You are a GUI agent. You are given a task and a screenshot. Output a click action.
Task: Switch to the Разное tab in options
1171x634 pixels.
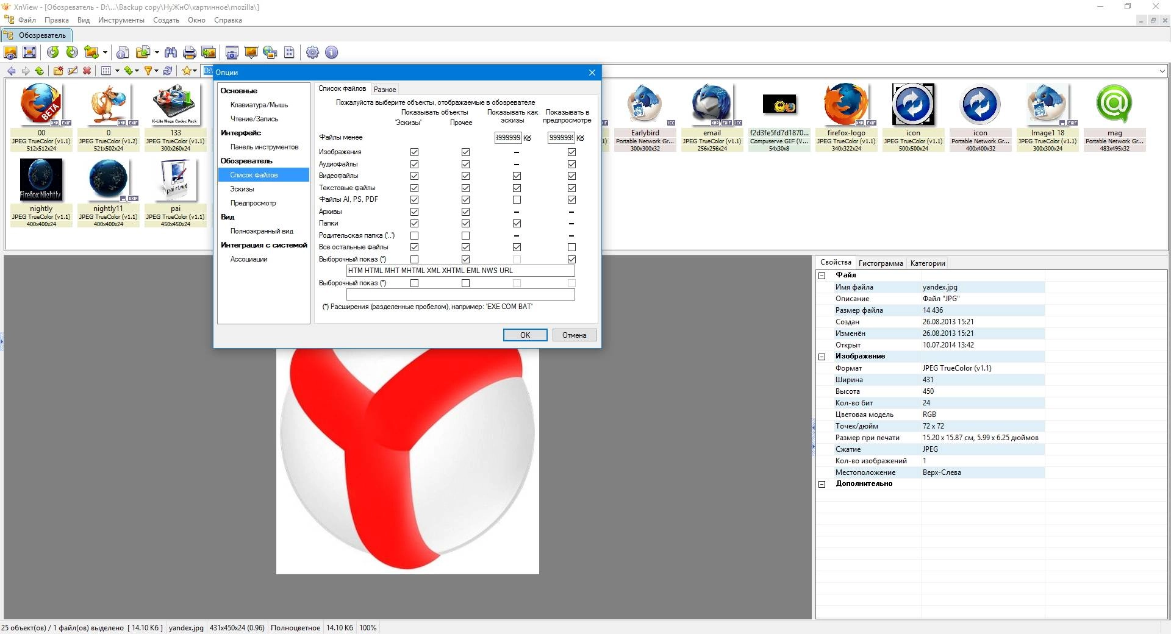click(x=385, y=90)
